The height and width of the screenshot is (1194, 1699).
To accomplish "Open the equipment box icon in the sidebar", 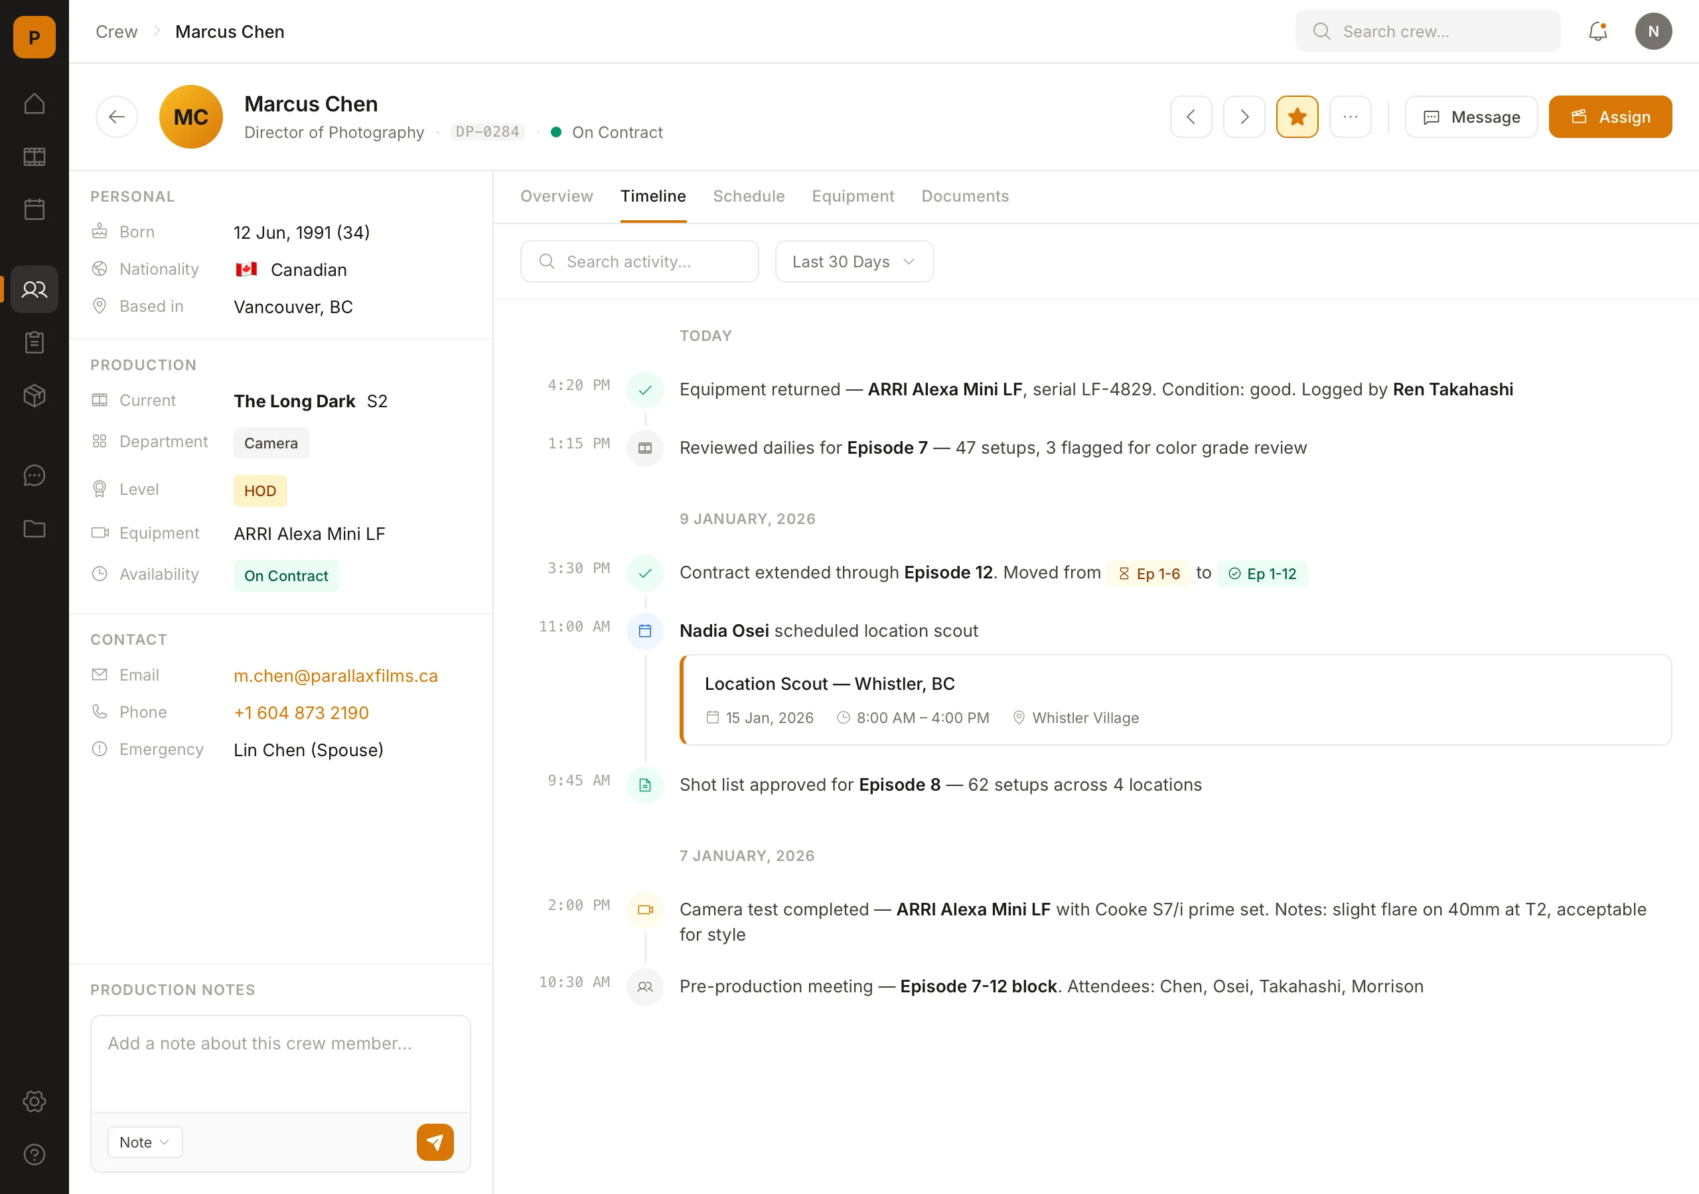I will click(x=34, y=396).
